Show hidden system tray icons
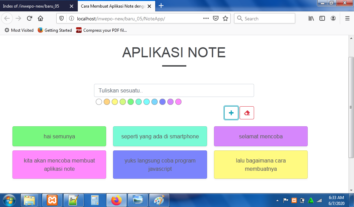The height and width of the screenshot is (207, 354). coord(277,200)
